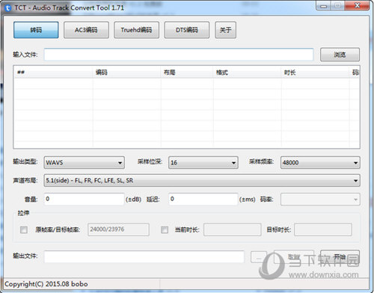Open the Truehd编码 tab
The height and width of the screenshot is (293, 374).
pyautogui.click(x=136, y=30)
